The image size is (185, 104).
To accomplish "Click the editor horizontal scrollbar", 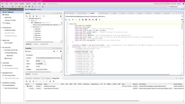I will tap(120, 75).
